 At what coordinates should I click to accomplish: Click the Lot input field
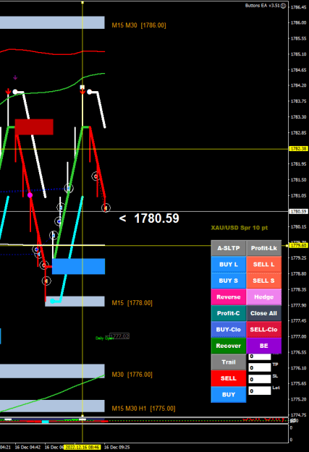pyautogui.click(x=260, y=391)
